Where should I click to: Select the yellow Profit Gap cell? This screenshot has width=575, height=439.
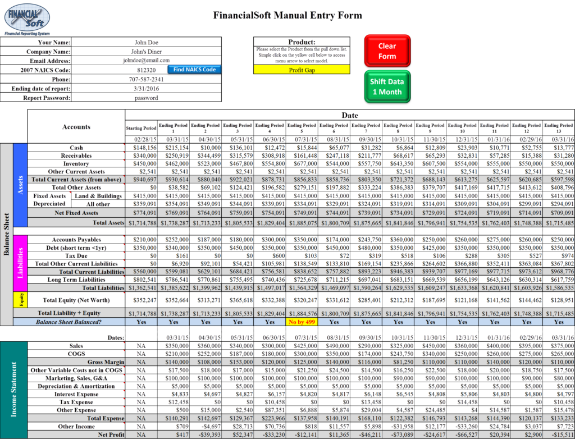[302, 70]
